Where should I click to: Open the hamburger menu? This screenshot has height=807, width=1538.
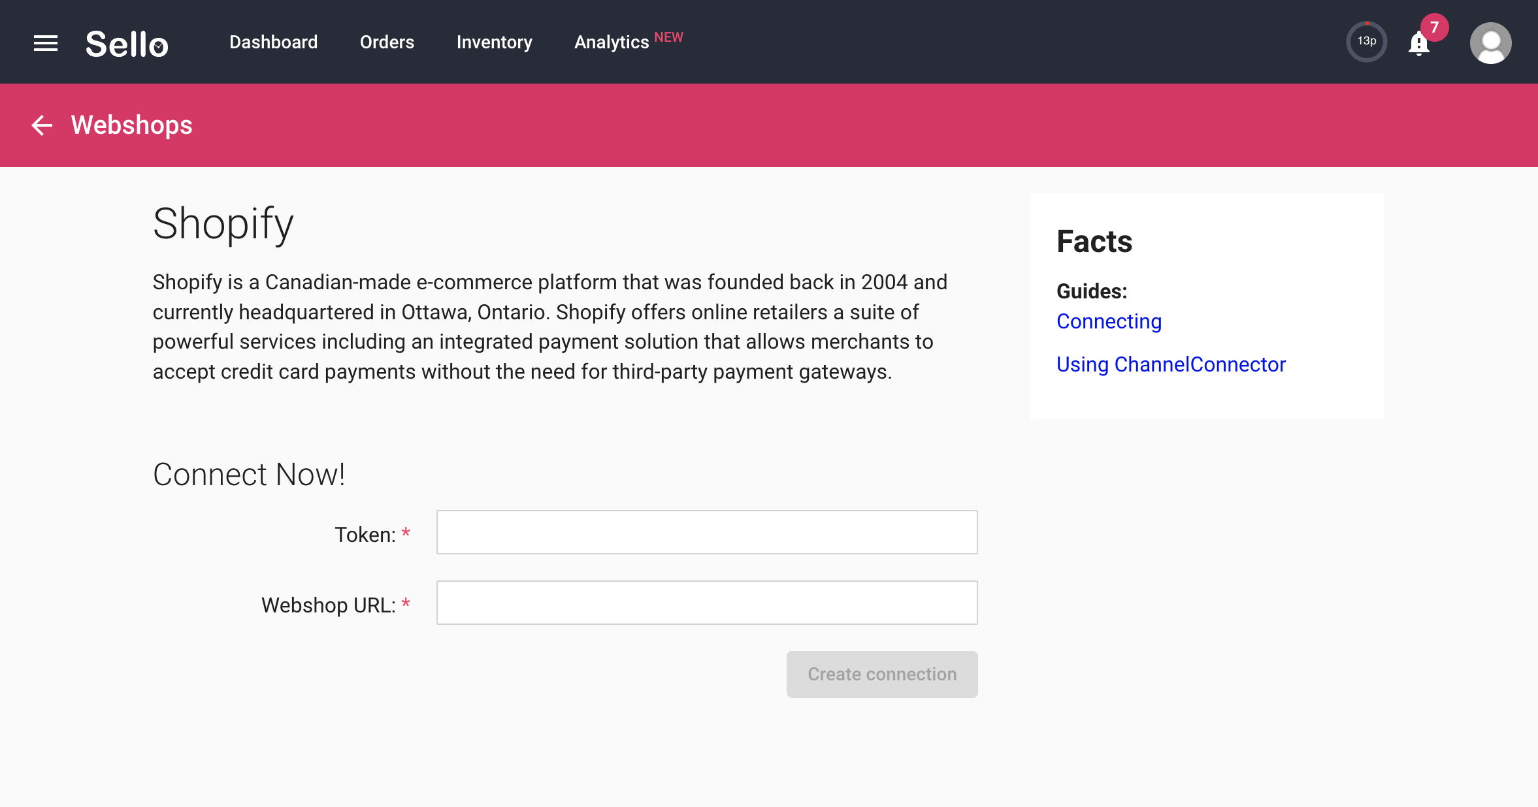click(x=46, y=43)
